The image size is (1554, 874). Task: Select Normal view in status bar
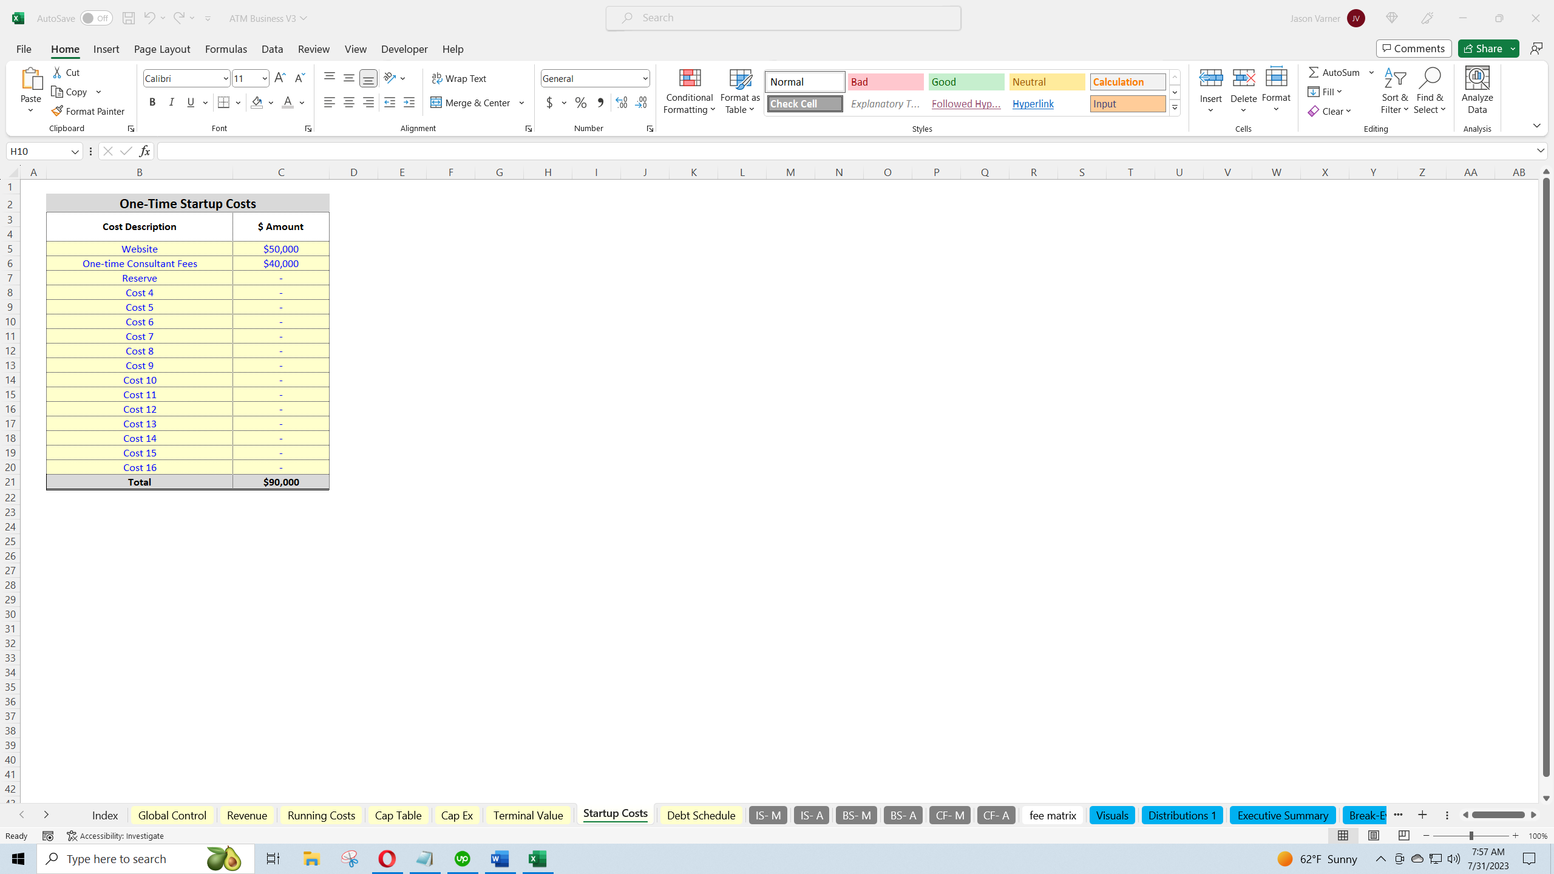coord(1343,836)
